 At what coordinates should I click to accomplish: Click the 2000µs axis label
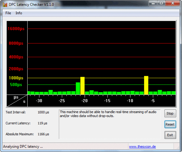[16, 69]
